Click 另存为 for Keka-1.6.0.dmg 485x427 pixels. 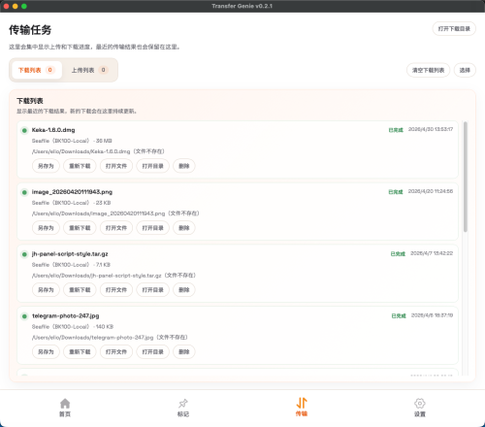tap(46, 166)
